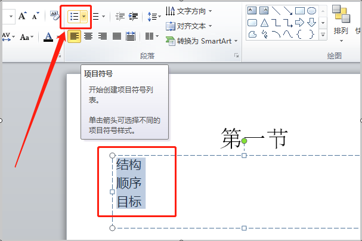Click the green rotation handle

click(x=244, y=141)
